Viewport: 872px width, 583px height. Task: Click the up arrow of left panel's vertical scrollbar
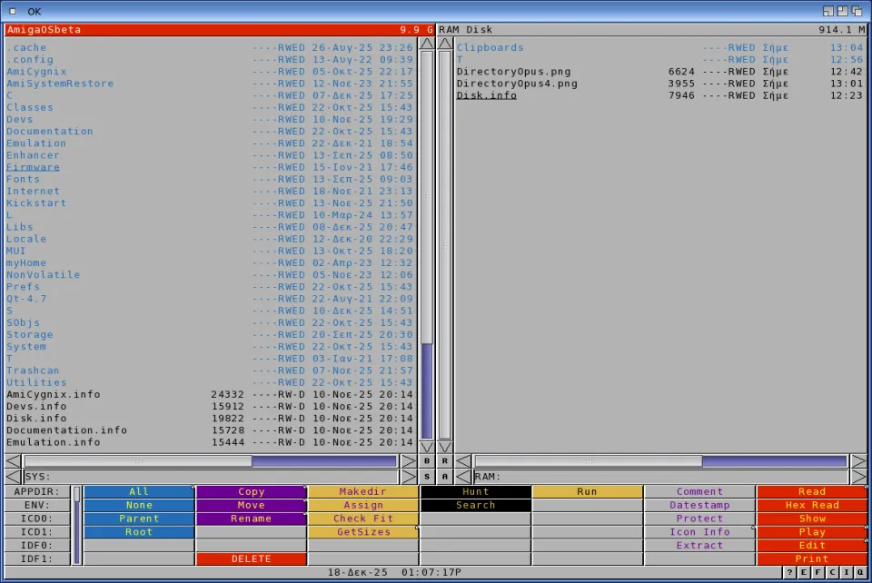(427, 43)
